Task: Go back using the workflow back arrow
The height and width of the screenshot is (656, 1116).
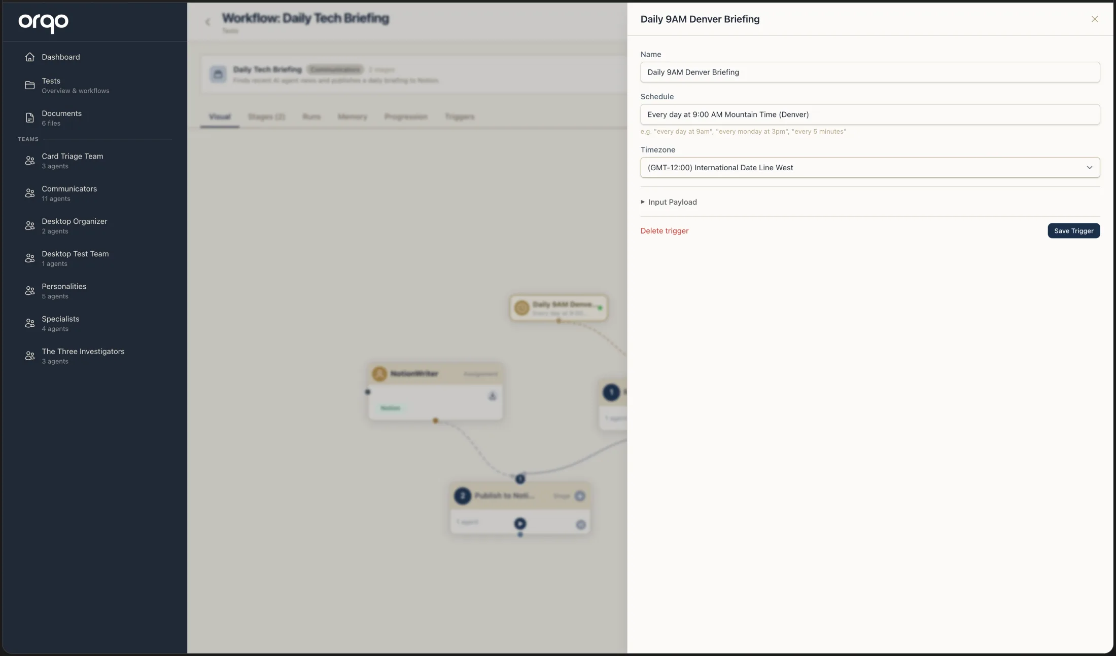Action: tap(207, 22)
